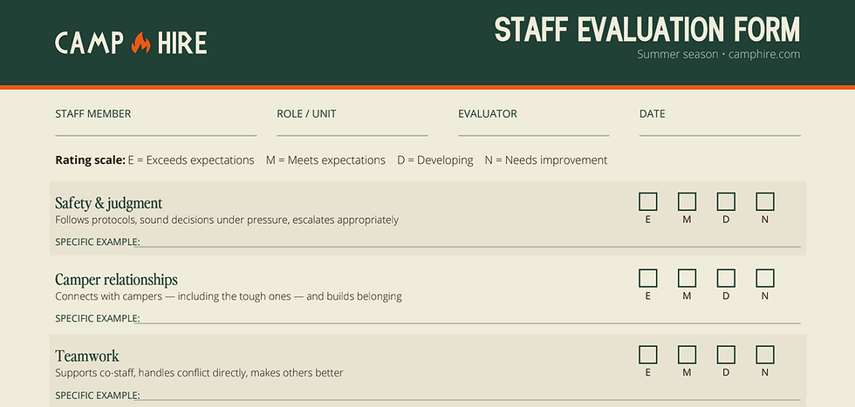Click 'D = Developing' legend text
This screenshot has height=407, width=855.
click(435, 160)
